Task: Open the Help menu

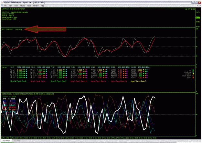Action: point(43,6)
